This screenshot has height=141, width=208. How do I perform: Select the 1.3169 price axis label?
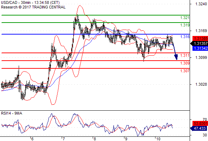pyautogui.click(x=201, y=31)
